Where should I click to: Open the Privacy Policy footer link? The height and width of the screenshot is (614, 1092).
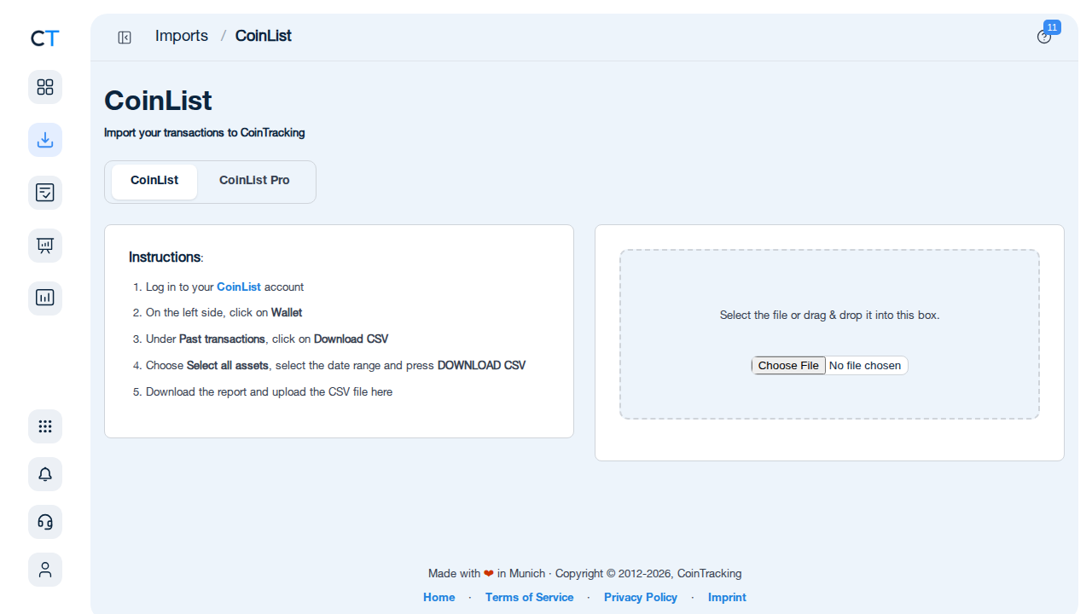pyautogui.click(x=641, y=598)
